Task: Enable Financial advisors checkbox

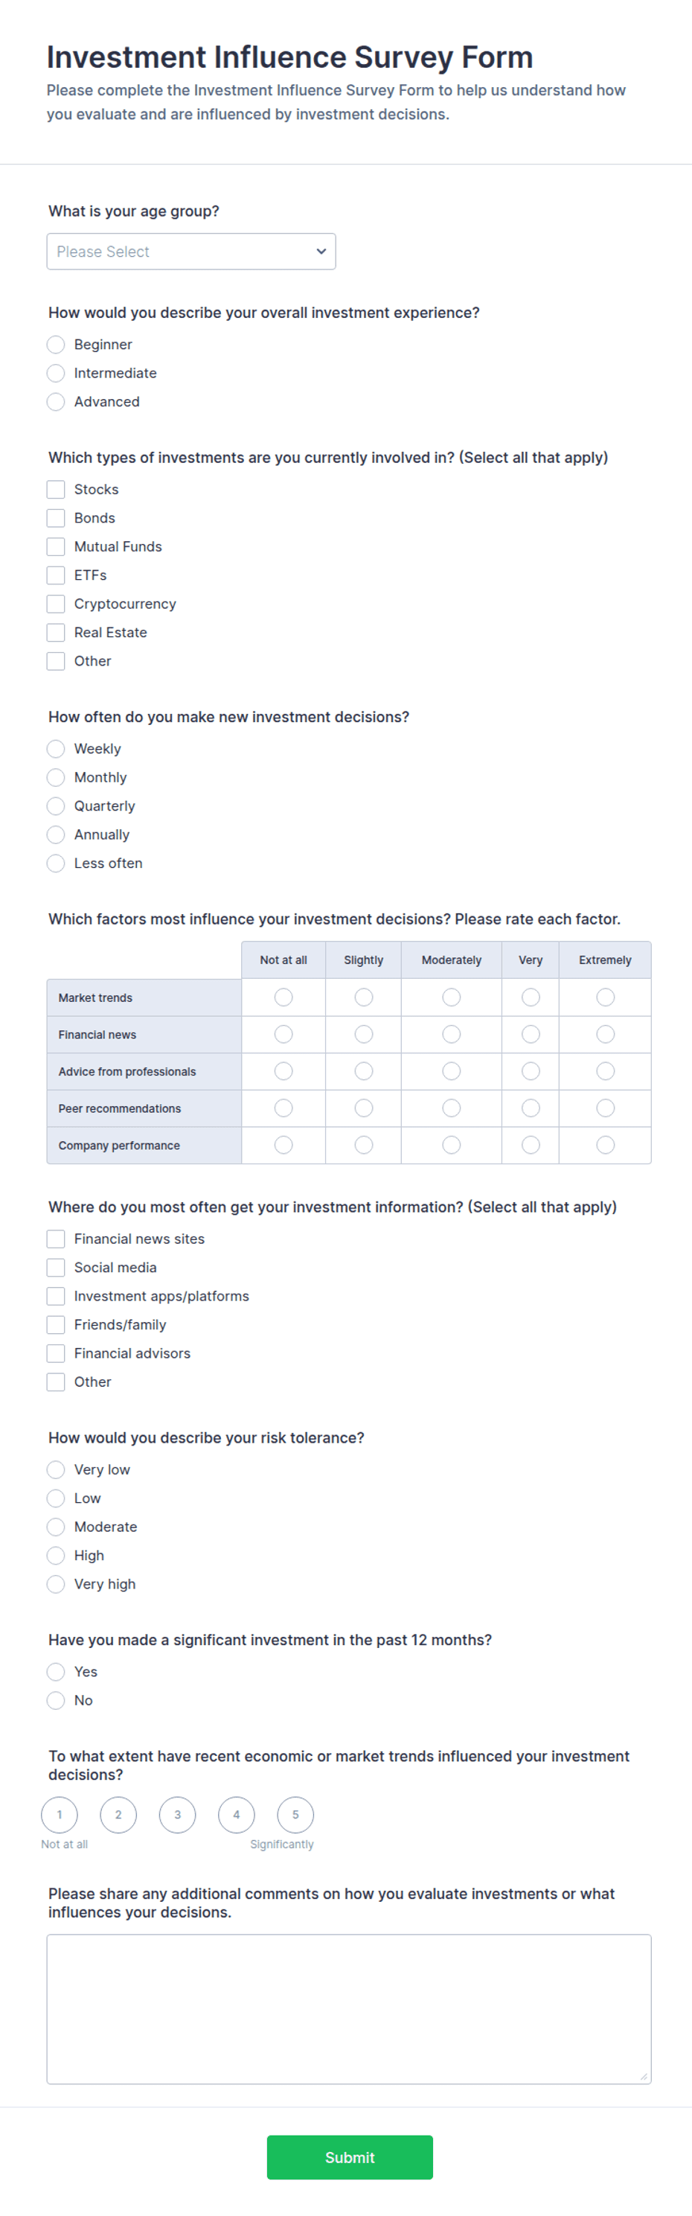Action: [56, 1353]
